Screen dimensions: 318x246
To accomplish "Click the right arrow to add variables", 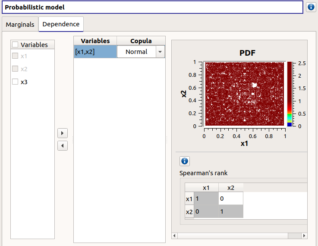I will [63, 133].
